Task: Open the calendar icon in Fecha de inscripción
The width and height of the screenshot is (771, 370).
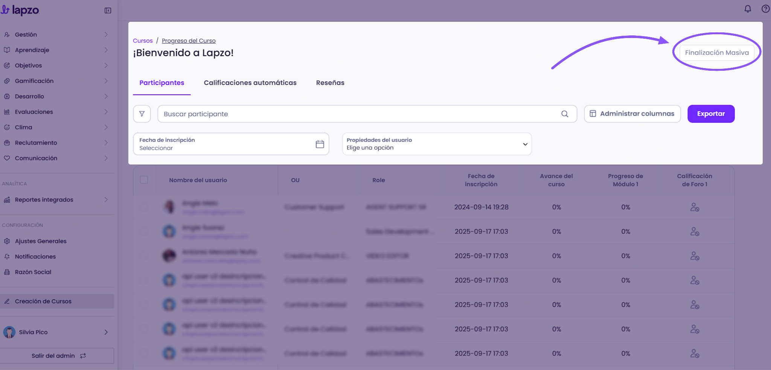Action: click(x=320, y=144)
